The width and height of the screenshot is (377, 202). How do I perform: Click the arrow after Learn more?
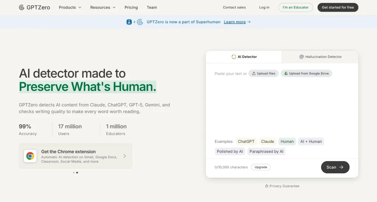click(249, 22)
